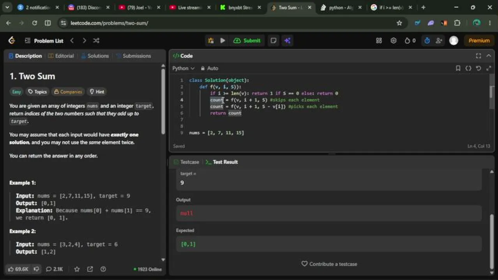The width and height of the screenshot is (498, 280).
Task: Click the target value field showing 9
Action: coord(329,183)
